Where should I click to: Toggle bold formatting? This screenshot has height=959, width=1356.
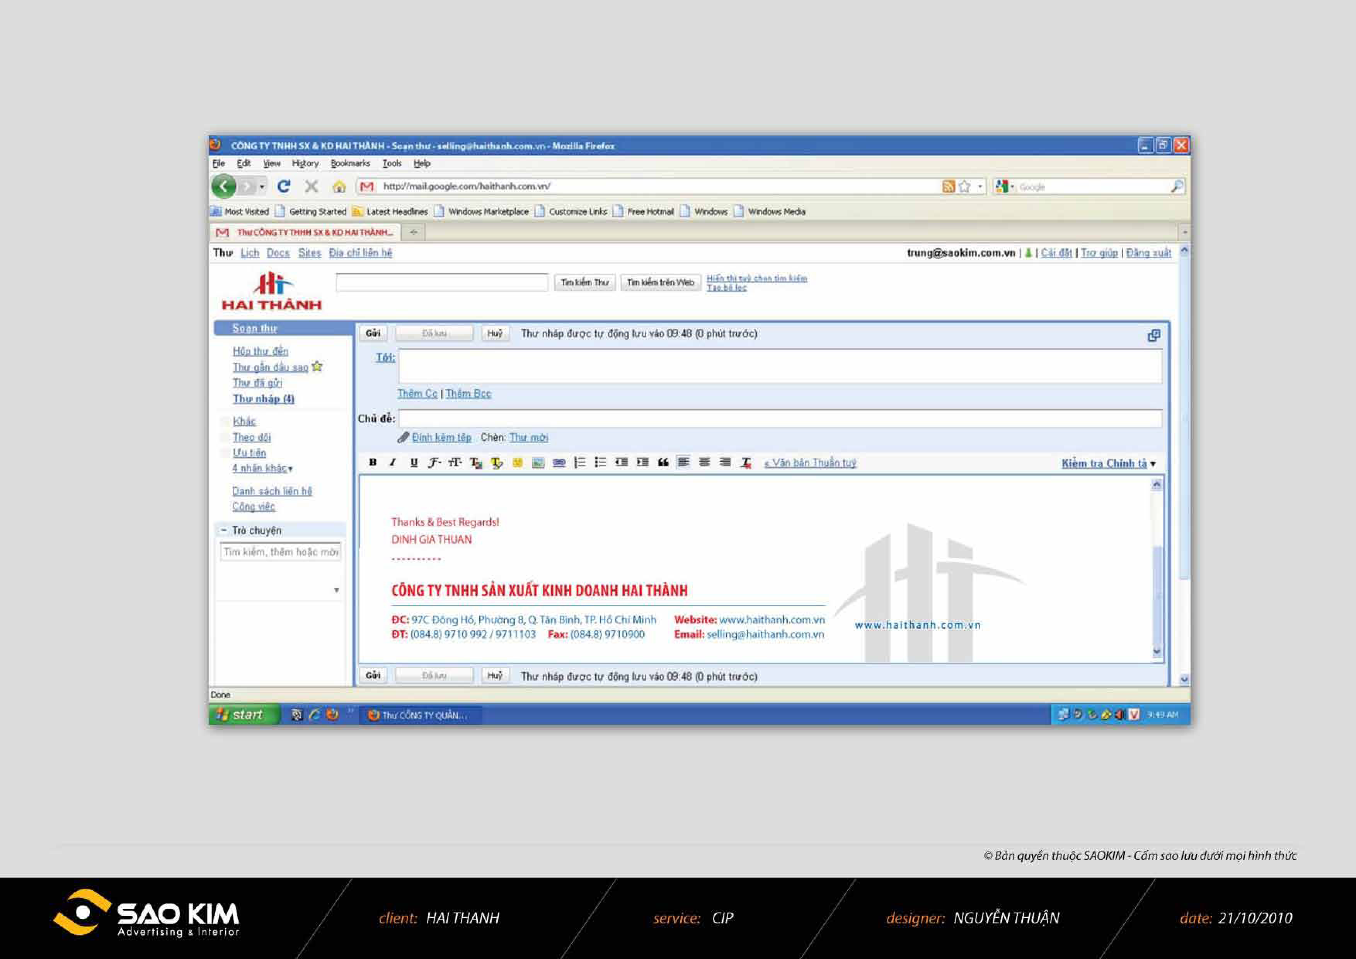(373, 462)
